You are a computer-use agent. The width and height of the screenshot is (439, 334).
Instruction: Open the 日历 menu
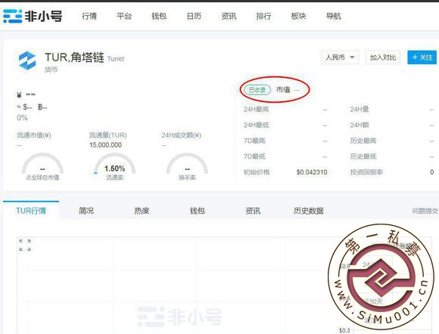point(194,16)
